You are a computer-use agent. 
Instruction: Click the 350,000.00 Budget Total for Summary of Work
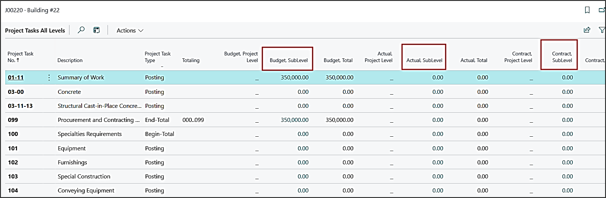point(339,78)
